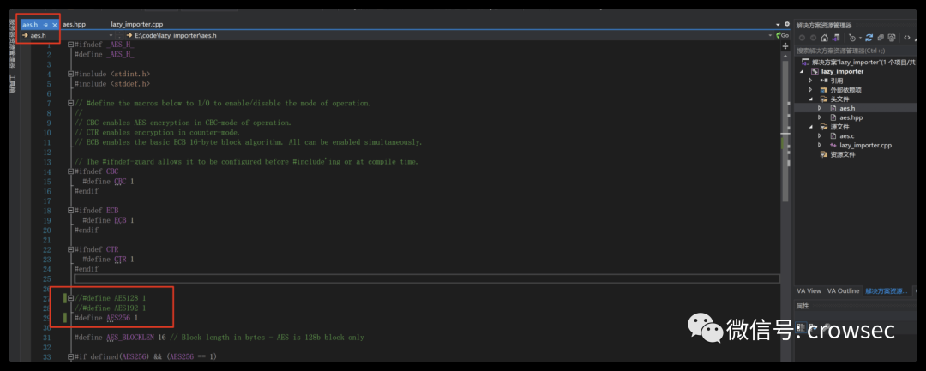The width and height of the screenshot is (926, 371).
Task: Click the lazy_importer.cpp file icon in tree
Action: tap(833, 145)
